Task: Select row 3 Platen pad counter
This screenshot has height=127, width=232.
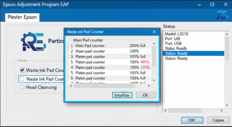Action: click(110, 57)
